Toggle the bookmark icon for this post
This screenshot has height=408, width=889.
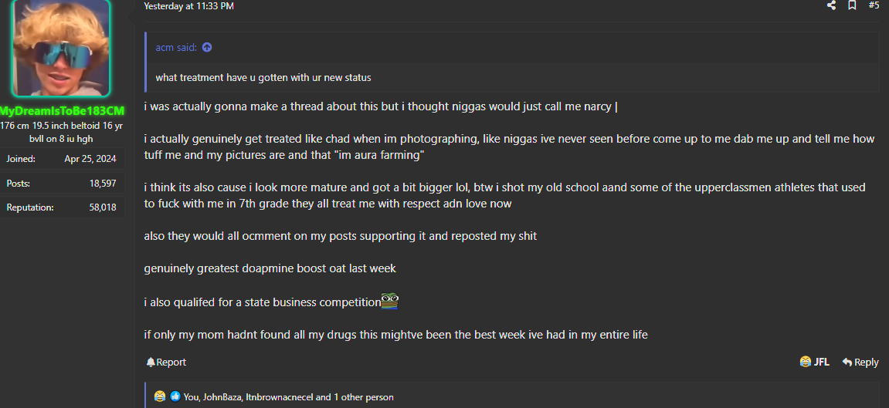(x=852, y=5)
